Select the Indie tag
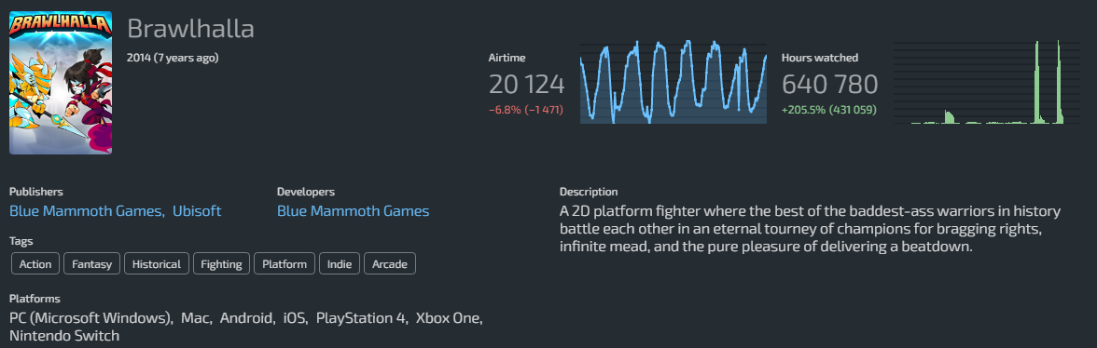This screenshot has width=1097, height=348. click(x=340, y=263)
